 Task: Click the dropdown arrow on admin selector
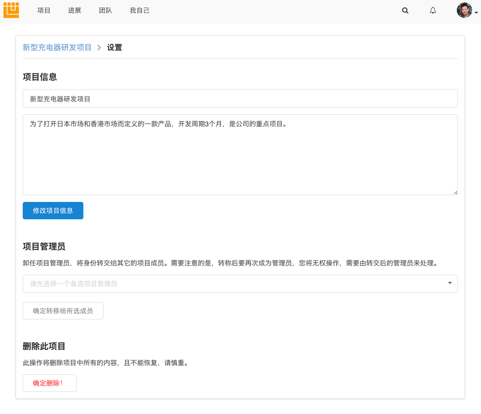pos(449,283)
